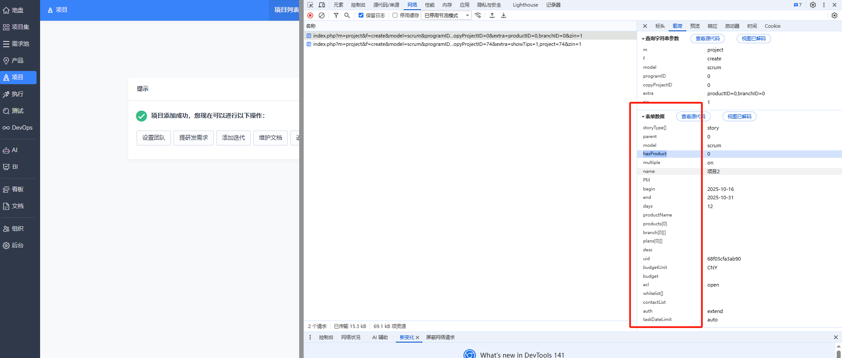842x358 pixels.
Task: Click the export HAR download icon
Action: (504, 15)
